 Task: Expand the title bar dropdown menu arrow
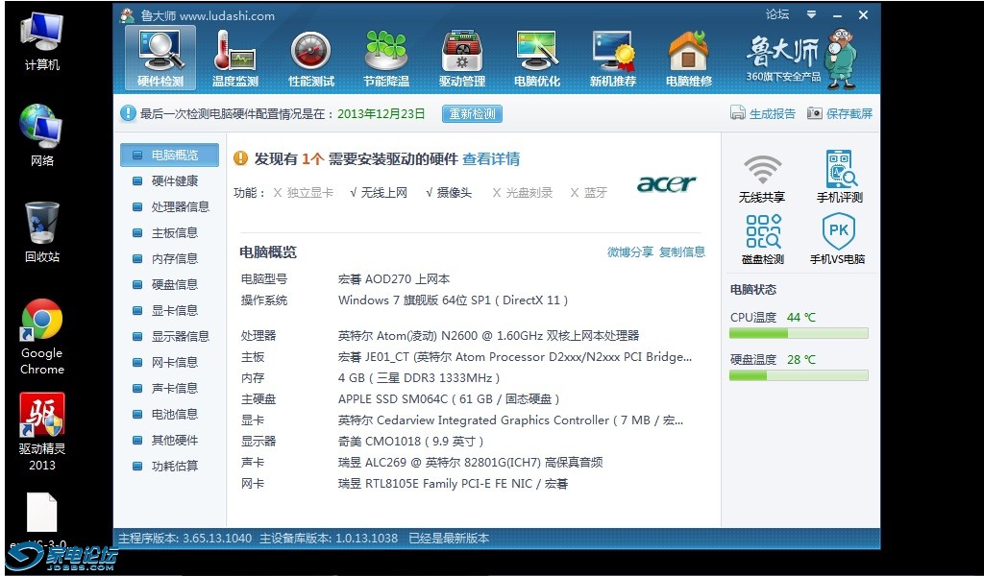811,14
